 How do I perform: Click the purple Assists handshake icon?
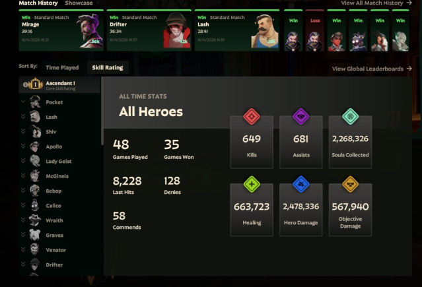pyautogui.click(x=300, y=117)
